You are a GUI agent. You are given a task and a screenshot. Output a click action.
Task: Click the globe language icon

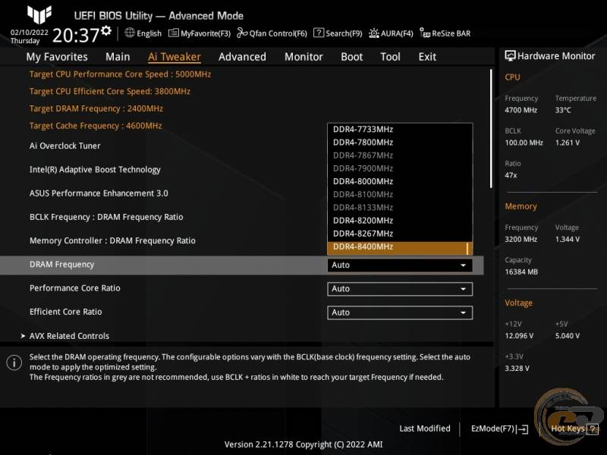pos(130,33)
